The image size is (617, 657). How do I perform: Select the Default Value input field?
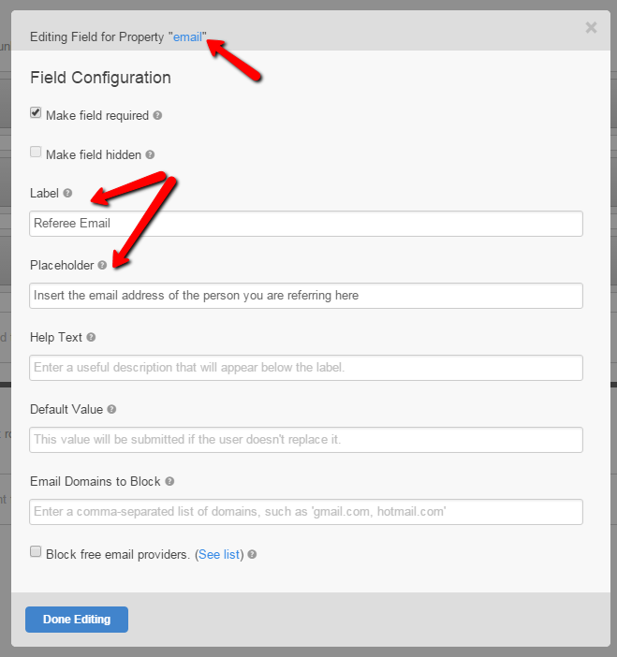pos(306,440)
